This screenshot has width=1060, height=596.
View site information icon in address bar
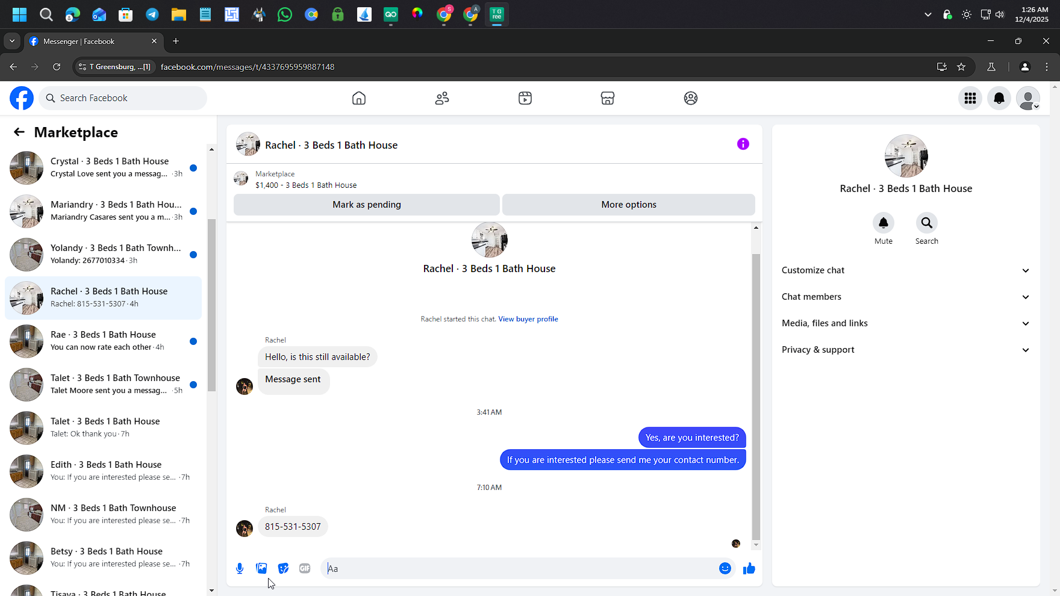pyautogui.click(x=83, y=67)
